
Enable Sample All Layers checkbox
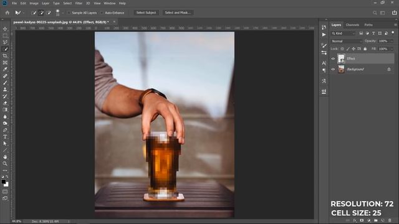tap(69, 12)
